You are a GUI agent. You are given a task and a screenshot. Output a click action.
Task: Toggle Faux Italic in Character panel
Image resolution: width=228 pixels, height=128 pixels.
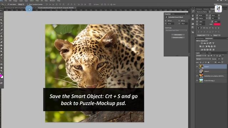click(x=202, y=28)
